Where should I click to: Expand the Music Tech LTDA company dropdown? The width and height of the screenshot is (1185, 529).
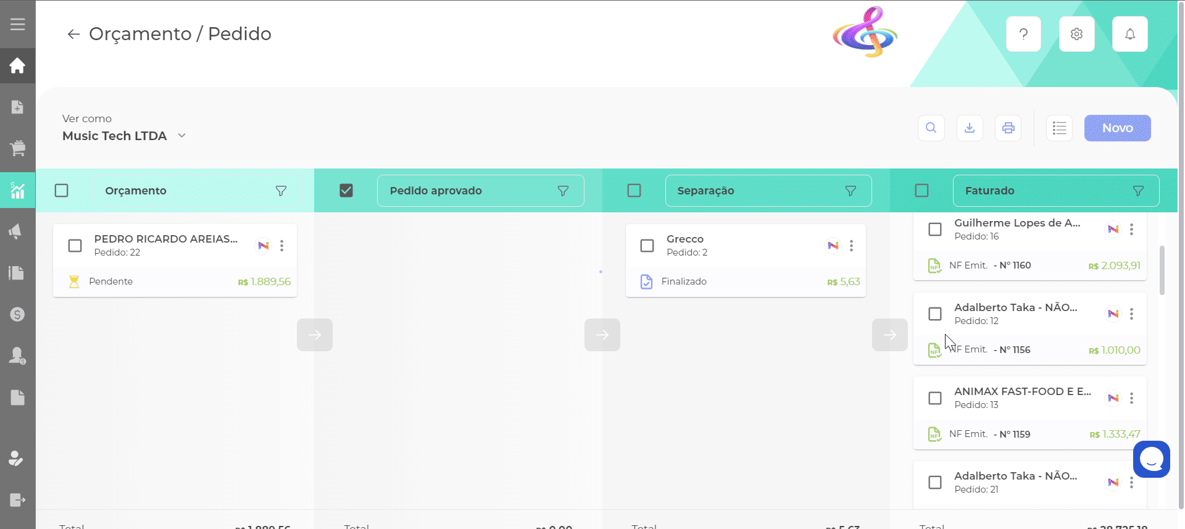(181, 136)
